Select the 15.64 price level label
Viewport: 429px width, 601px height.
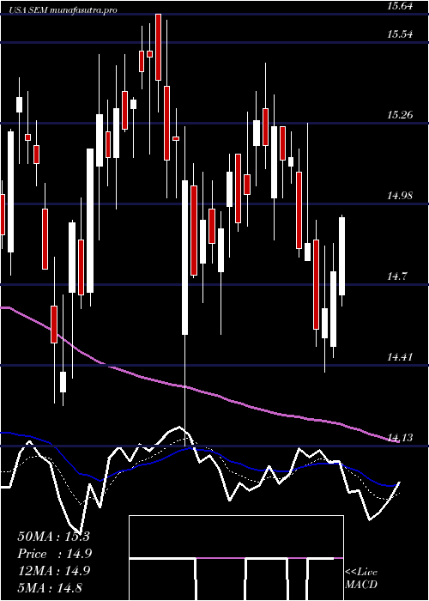[x=400, y=6]
